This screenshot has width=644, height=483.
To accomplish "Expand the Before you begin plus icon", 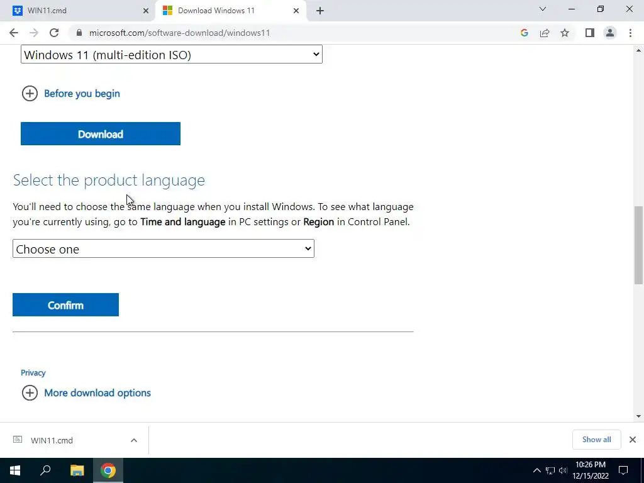I will tap(30, 93).
